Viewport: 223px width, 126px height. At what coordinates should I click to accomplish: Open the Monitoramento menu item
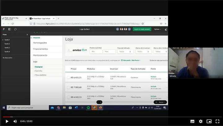(40, 55)
